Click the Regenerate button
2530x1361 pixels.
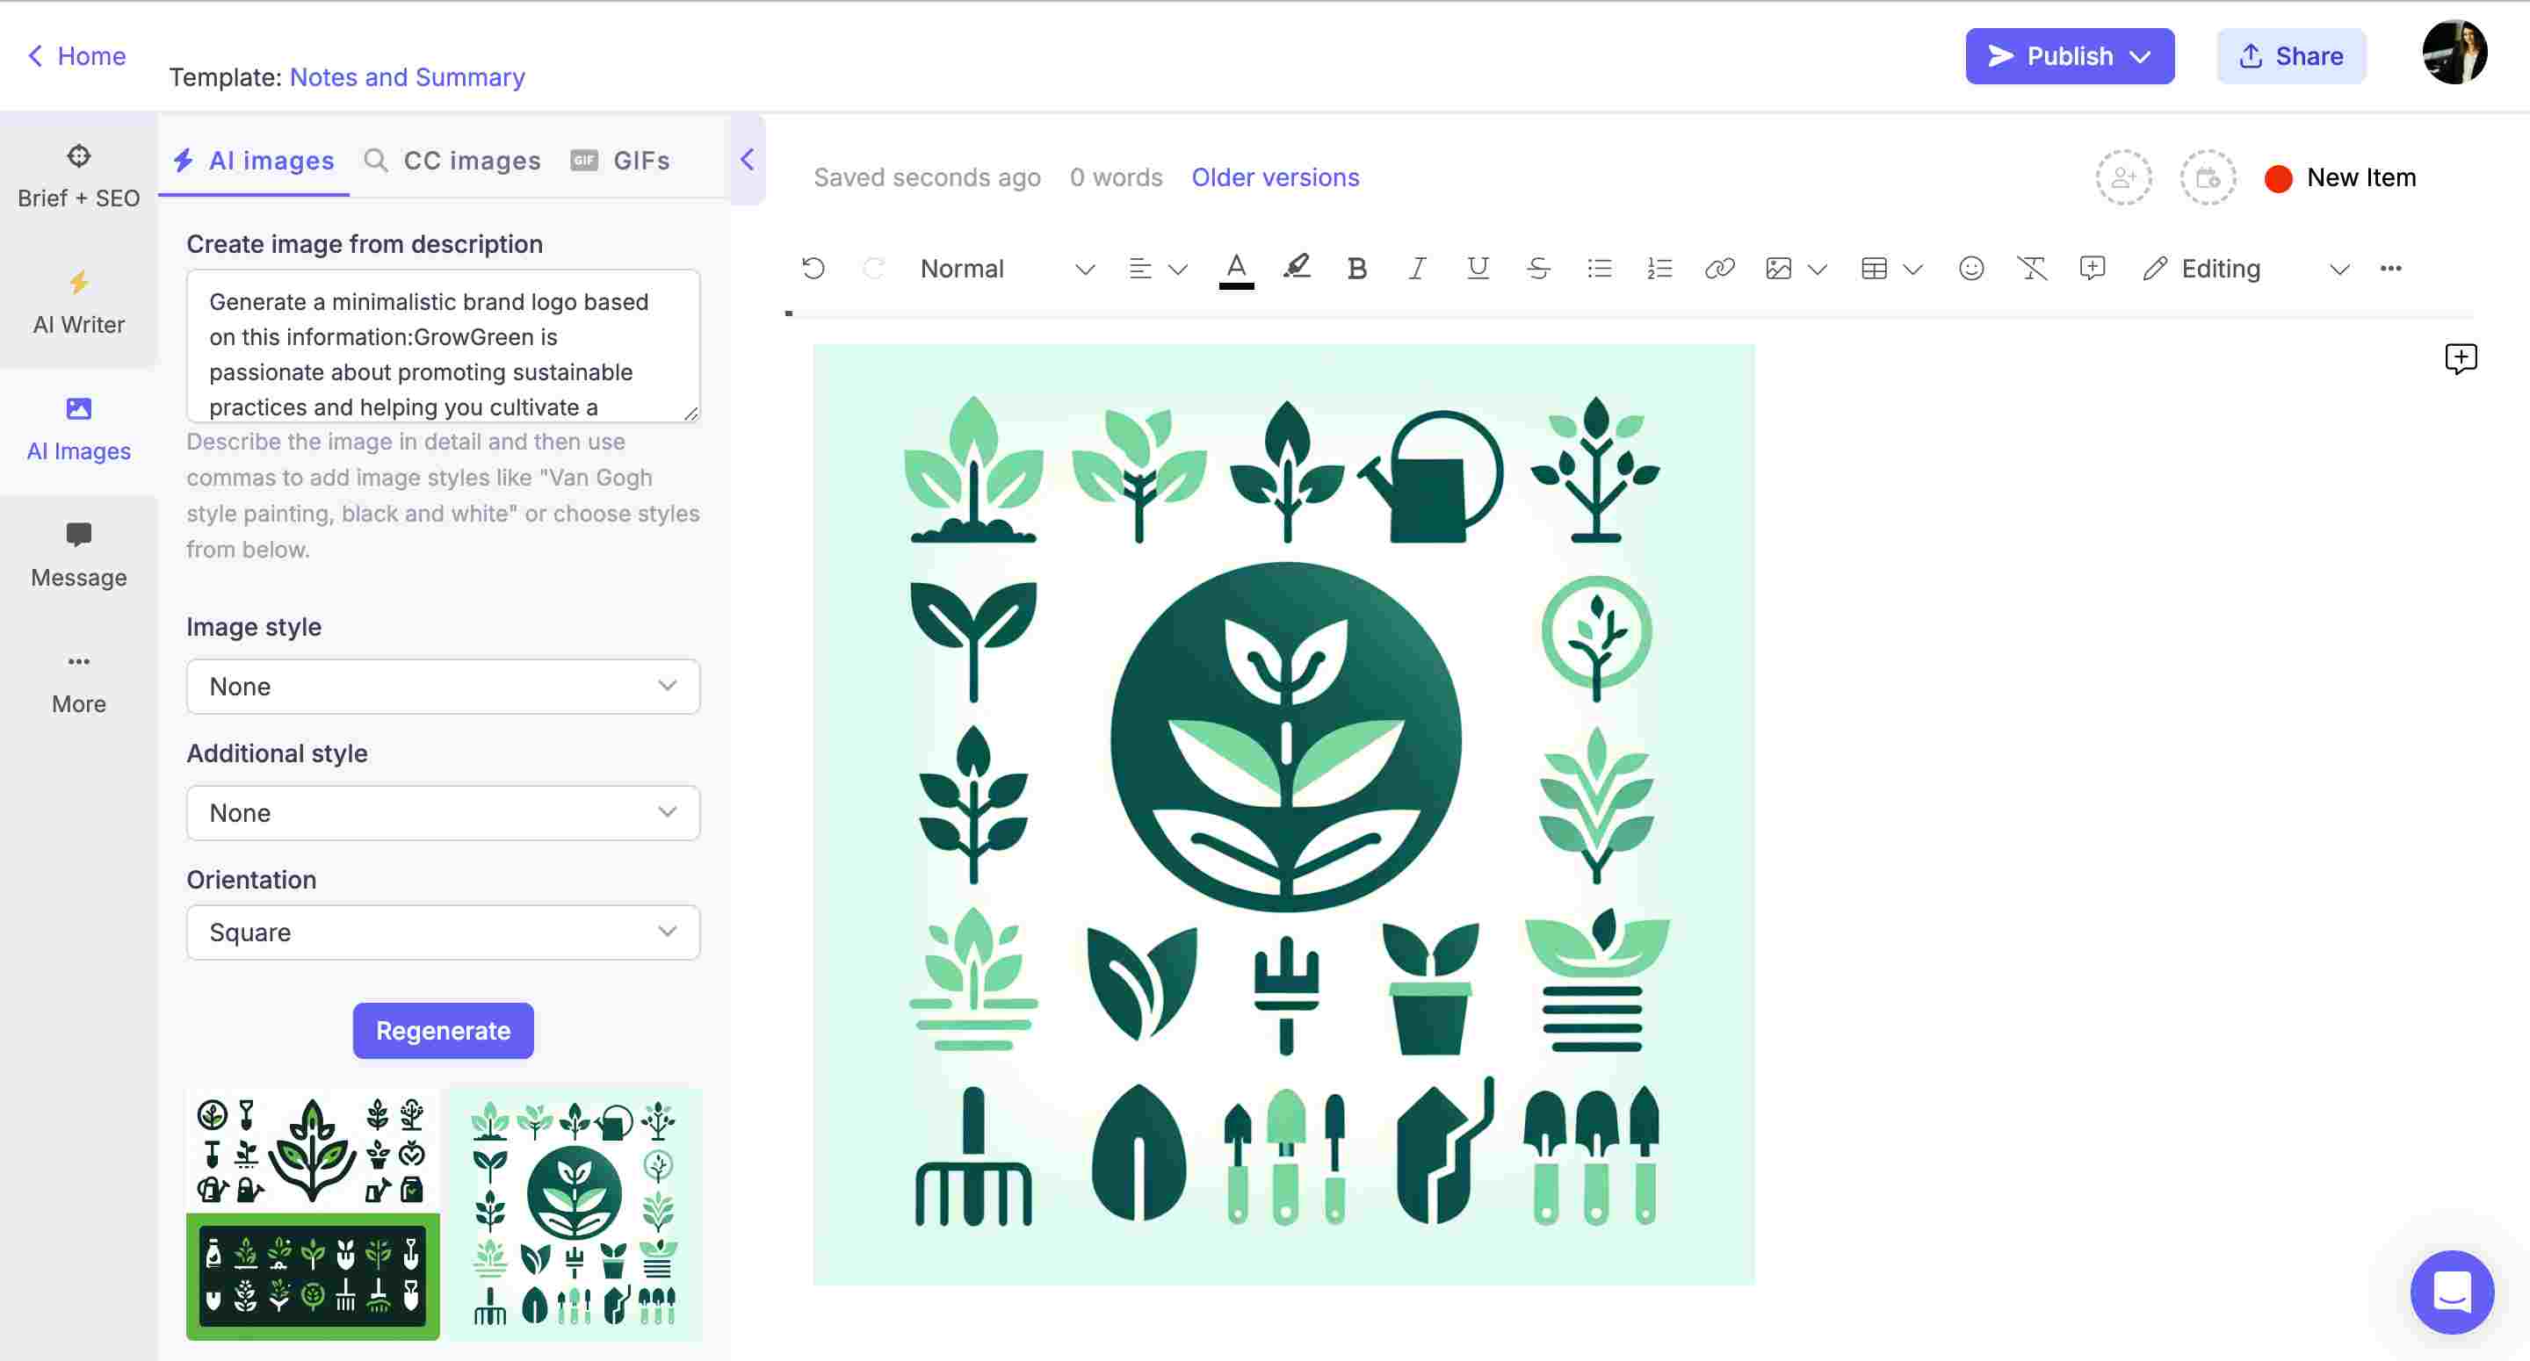[x=443, y=1031]
